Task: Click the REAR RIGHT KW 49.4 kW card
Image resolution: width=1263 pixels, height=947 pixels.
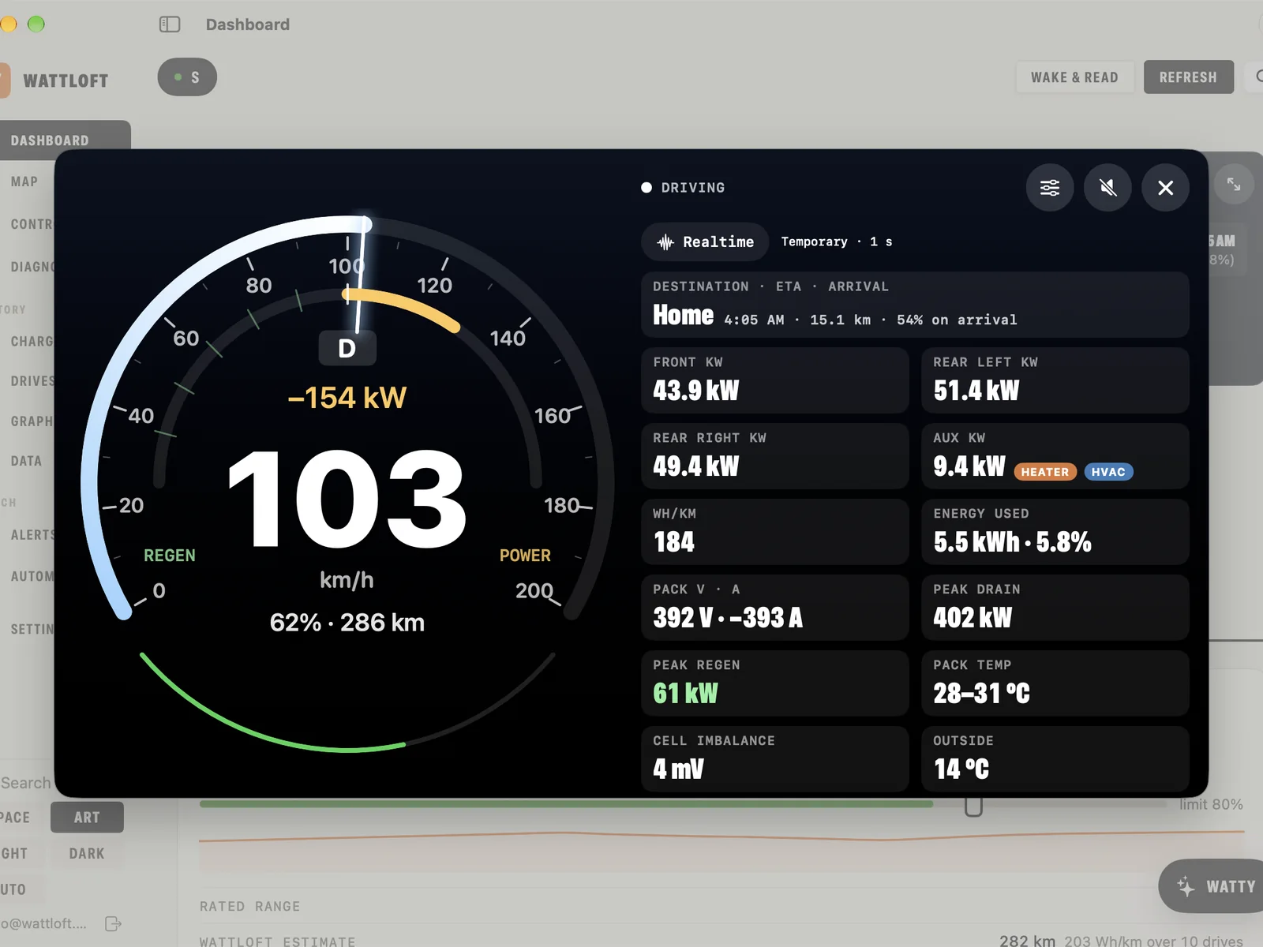Action: 775,456
